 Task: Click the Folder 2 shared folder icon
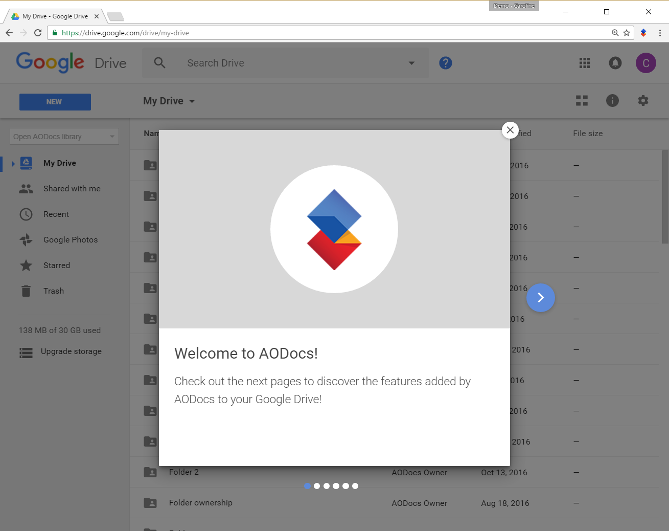pyautogui.click(x=150, y=472)
